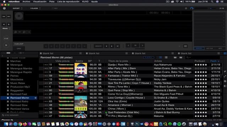The width and height of the screenshot is (227, 127).
Task: Click hot cue pad D
Action: click(62, 46)
